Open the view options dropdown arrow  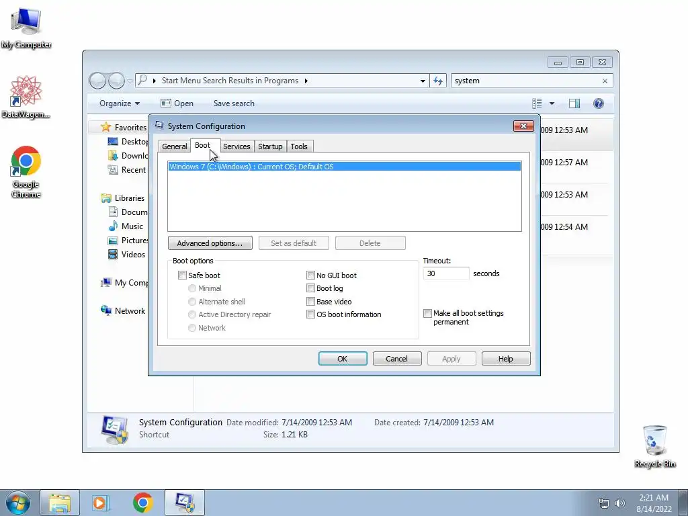point(552,103)
